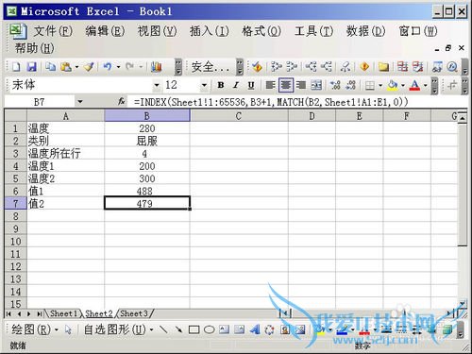472x354 pixels.
Task: Open the Fill Color dropdown arrow
Action: point(403,85)
